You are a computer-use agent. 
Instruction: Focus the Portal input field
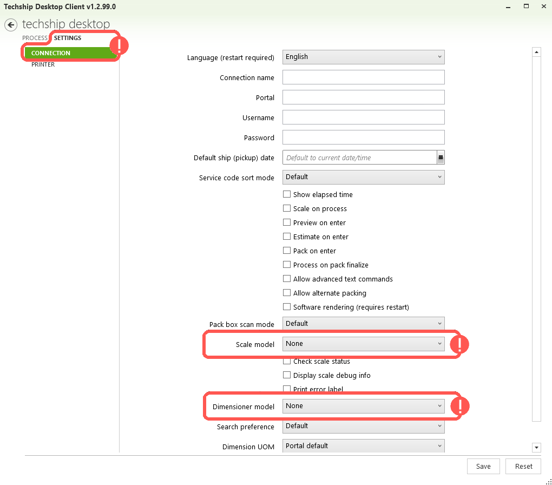point(363,97)
